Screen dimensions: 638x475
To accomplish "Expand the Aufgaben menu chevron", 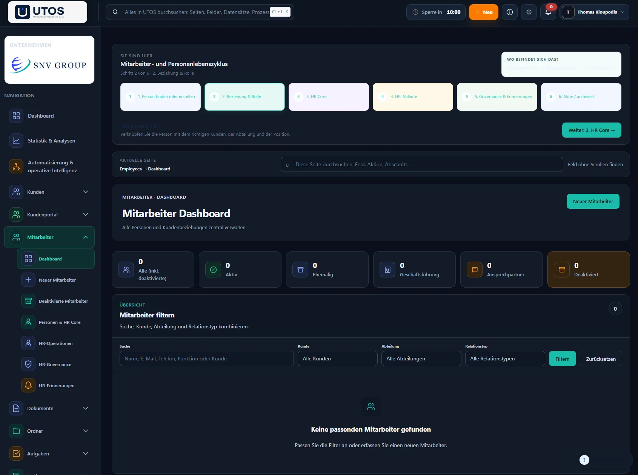I will click(x=86, y=454).
